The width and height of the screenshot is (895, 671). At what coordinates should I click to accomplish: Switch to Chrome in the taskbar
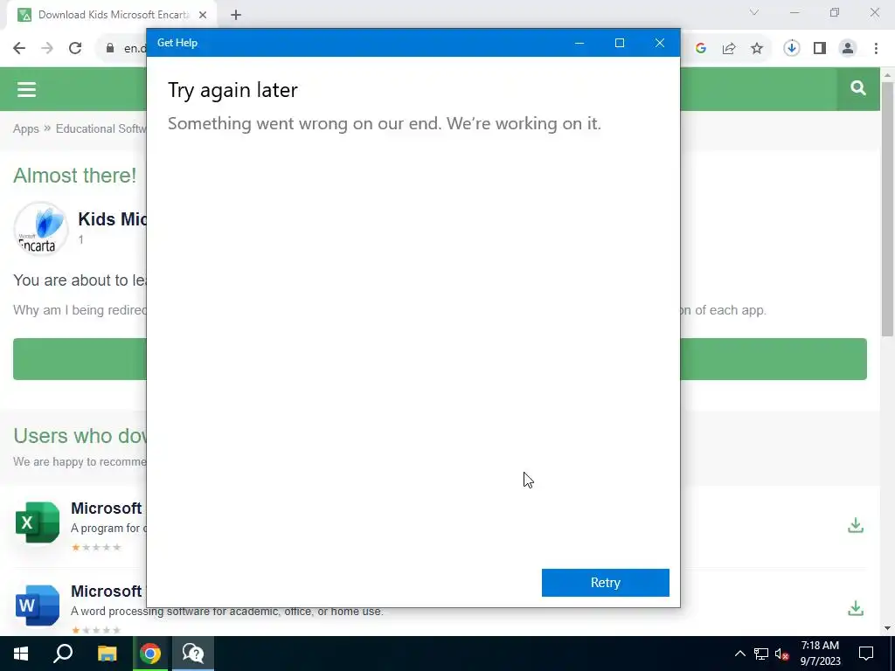[x=150, y=654]
